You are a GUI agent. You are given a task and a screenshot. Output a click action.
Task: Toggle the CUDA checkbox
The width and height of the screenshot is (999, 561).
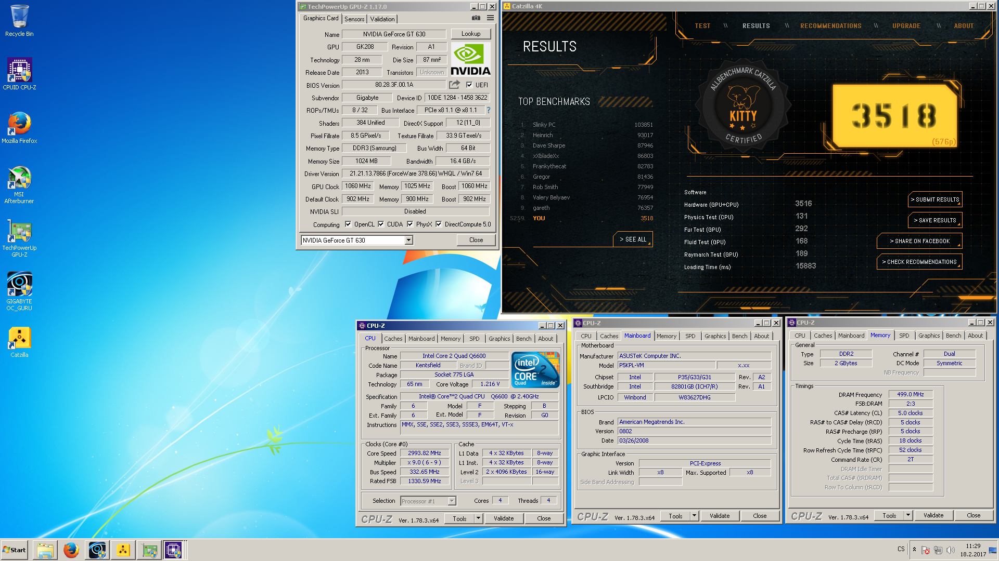[381, 224]
